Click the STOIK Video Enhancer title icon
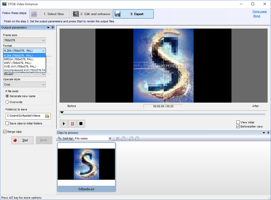Image resolution: width=271 pixels, height=200 pixels. tap(4, 4)
